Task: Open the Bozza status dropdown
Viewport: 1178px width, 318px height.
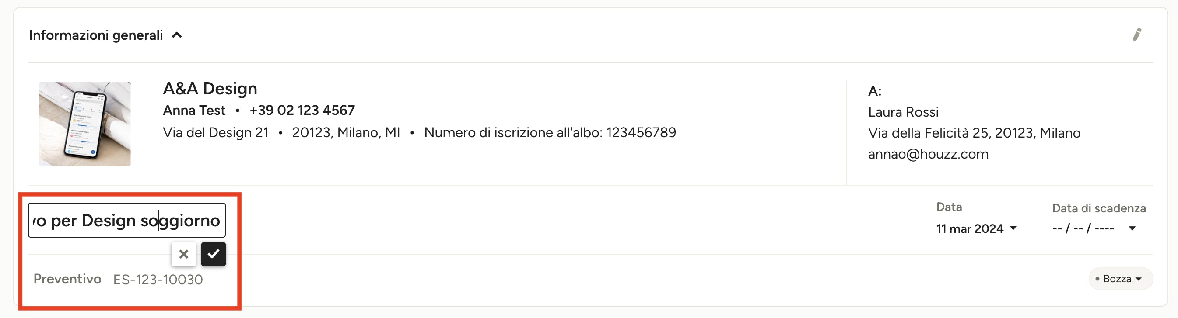Action: [1120, 278]
